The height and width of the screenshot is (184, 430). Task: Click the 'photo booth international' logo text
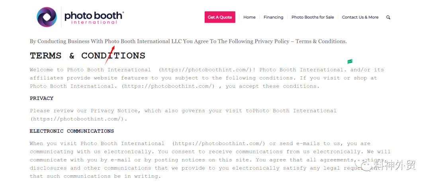tap(94, 17)
